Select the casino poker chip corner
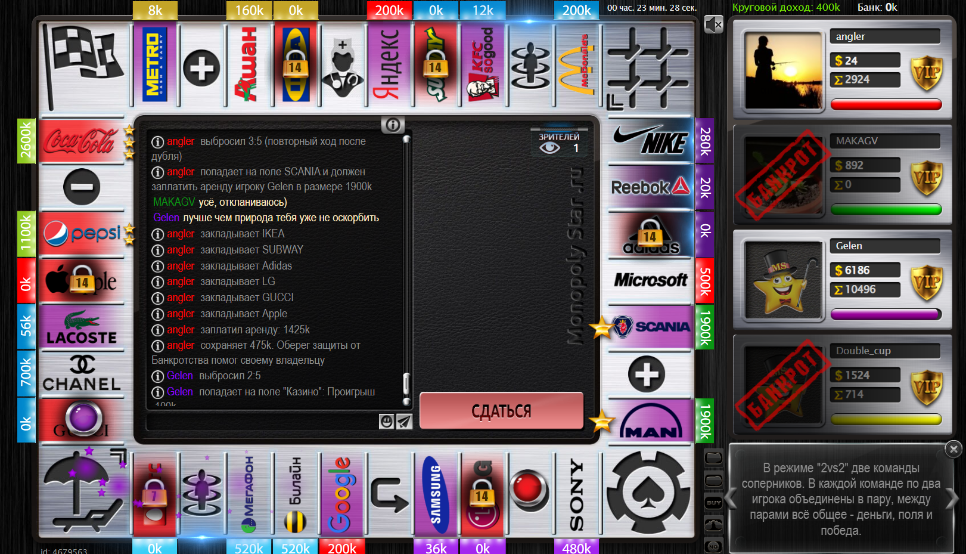This screenshot has width=966, height=554. [x=648, y=493]
